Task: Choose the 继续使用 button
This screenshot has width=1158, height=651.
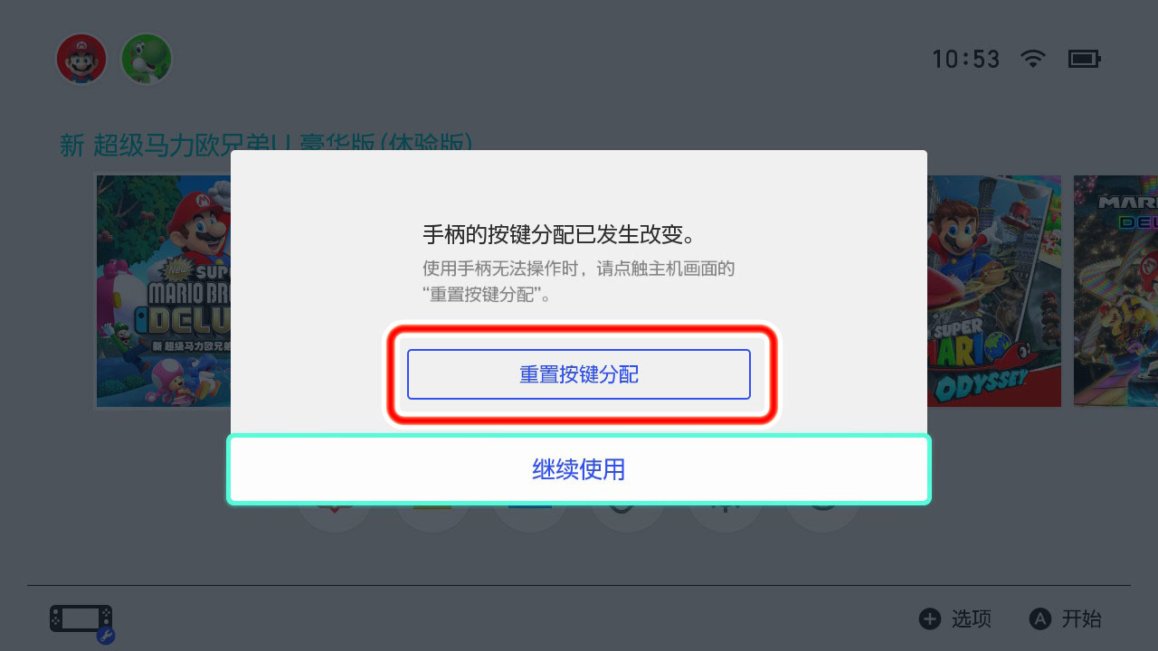Action: (579, 469)
